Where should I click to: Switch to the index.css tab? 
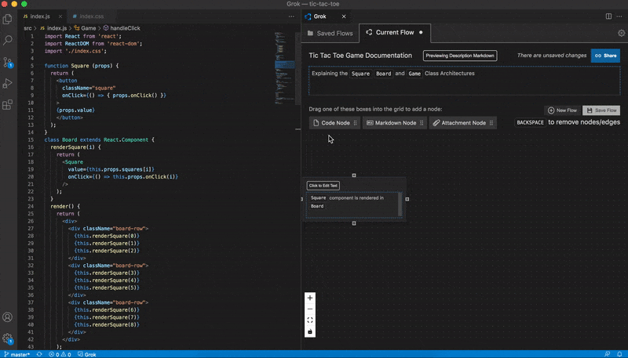(x=91, y=16)
